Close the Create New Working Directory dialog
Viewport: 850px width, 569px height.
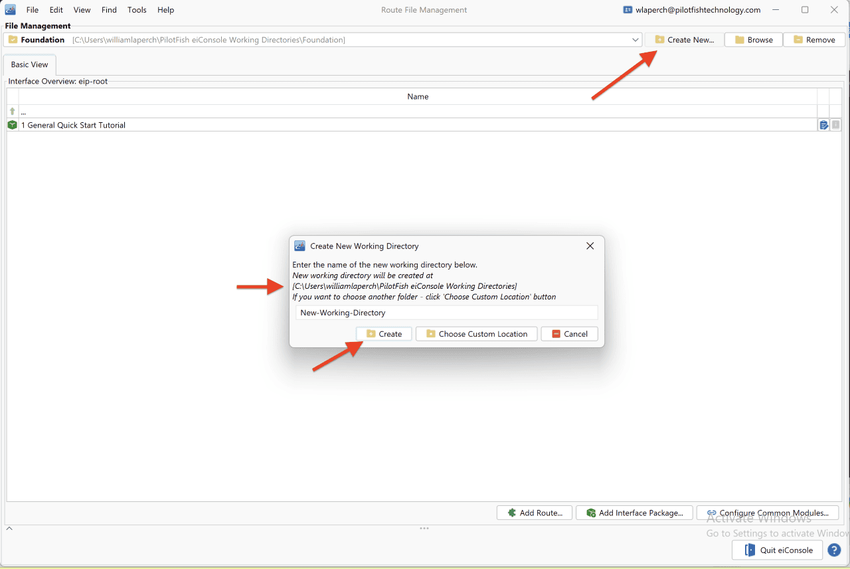590,246
